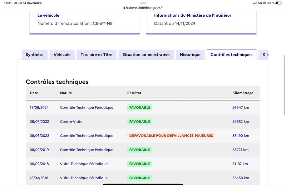Click the 35450 km mileage value
The image size is (286, 187).
click(x=241, y=178)
